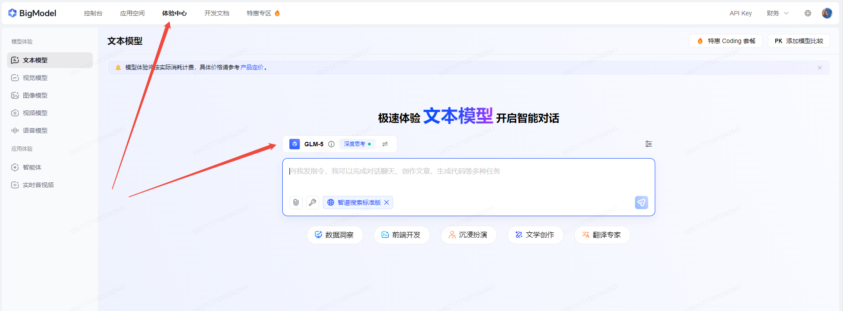Select 语音模型 in sidebar
The height and width of the screenshot is (311, 843).
(50, 130)
